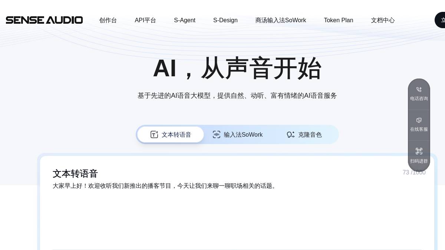Click into the 文本转语音 text input area
The image size is (445, 250).
pos(237,215)
